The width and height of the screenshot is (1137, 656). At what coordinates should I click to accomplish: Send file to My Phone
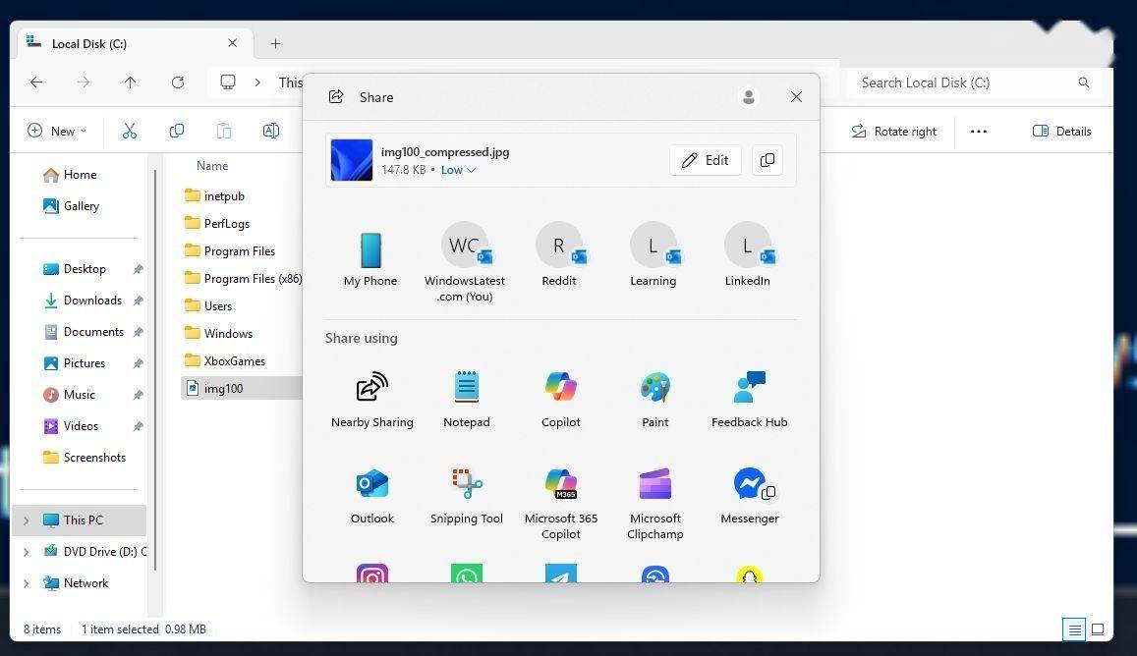pos(370,259)
